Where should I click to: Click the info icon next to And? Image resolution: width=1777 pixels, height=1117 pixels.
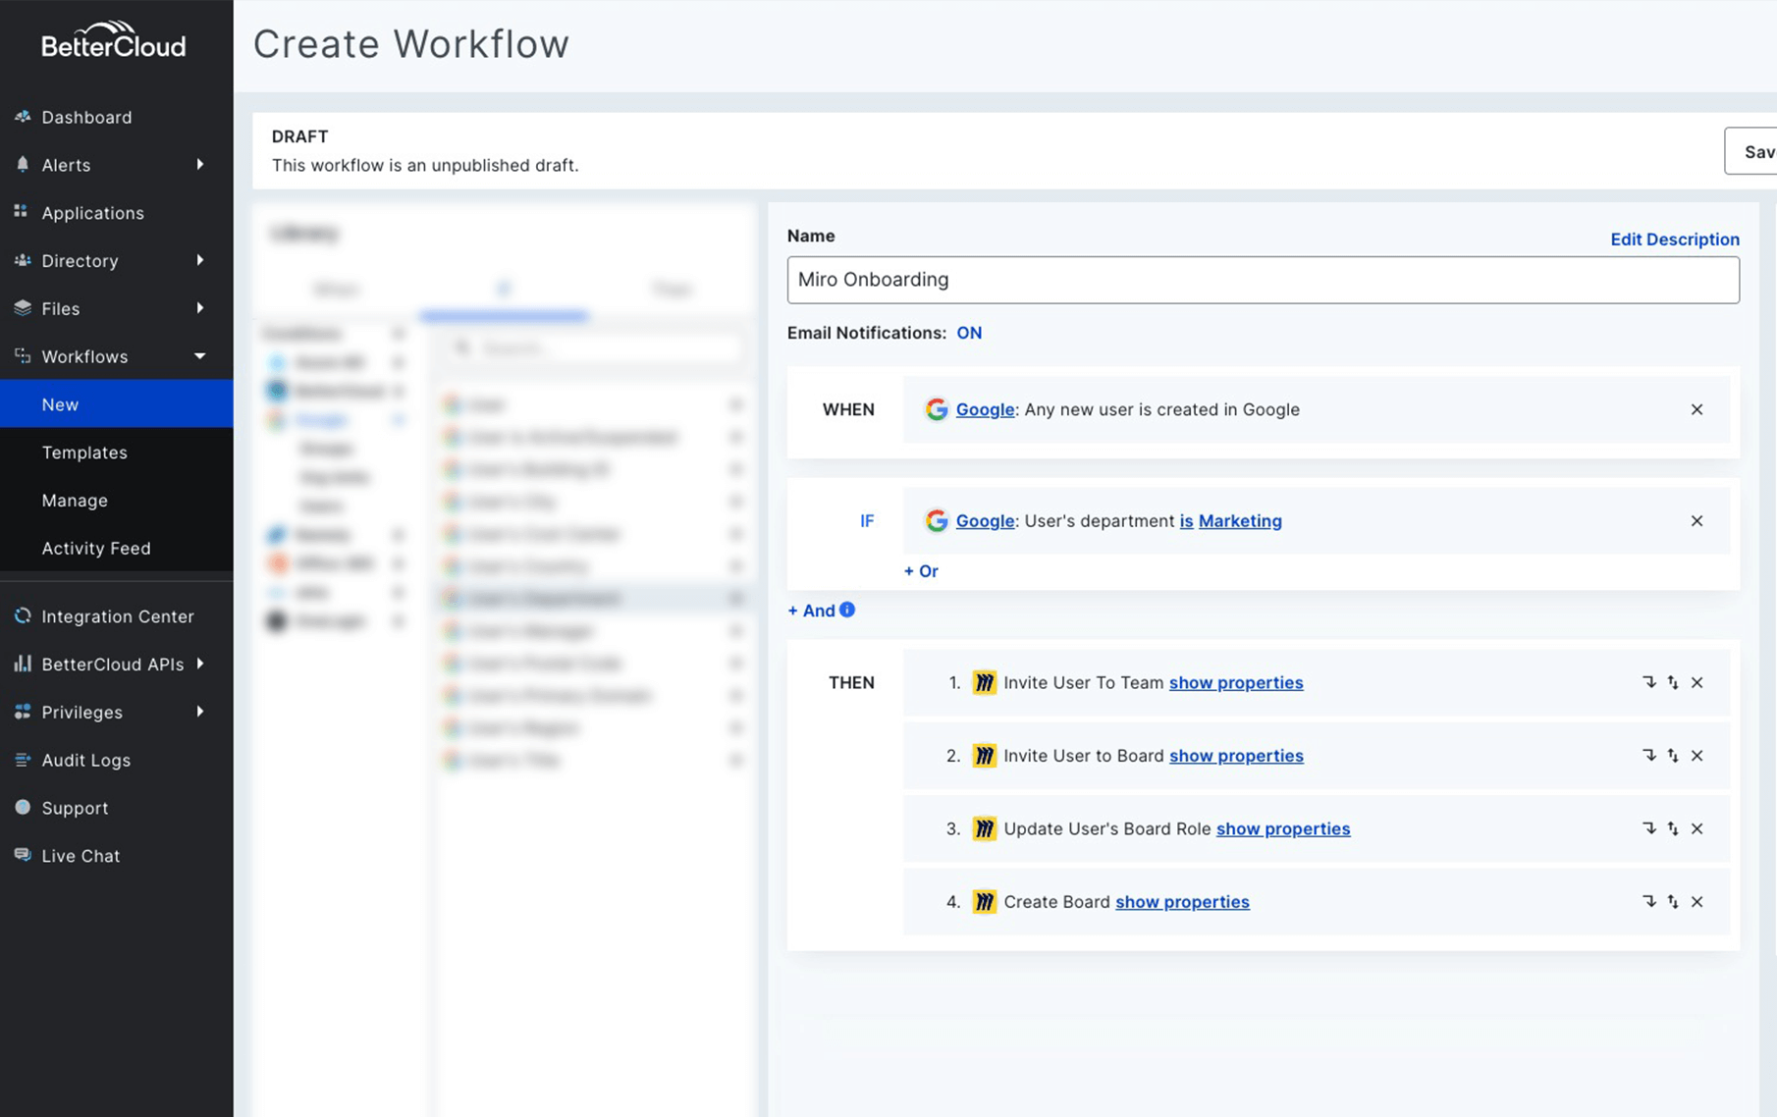tap(847, 610)
